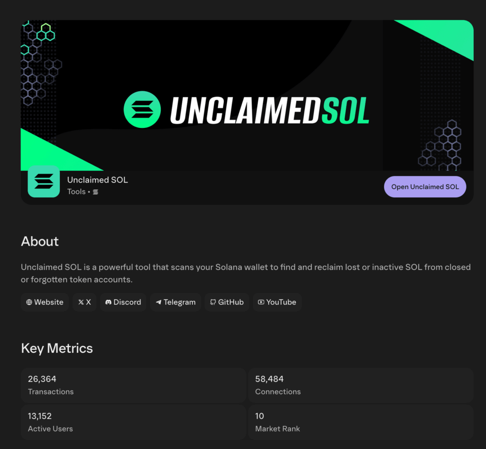Open the YouTube channel link
486x449 pixels.
[x=277, y=302]
